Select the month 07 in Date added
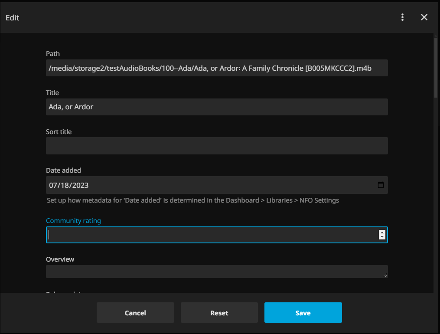The height and width of the screenshot is (334, 440). tap(53, 185)
